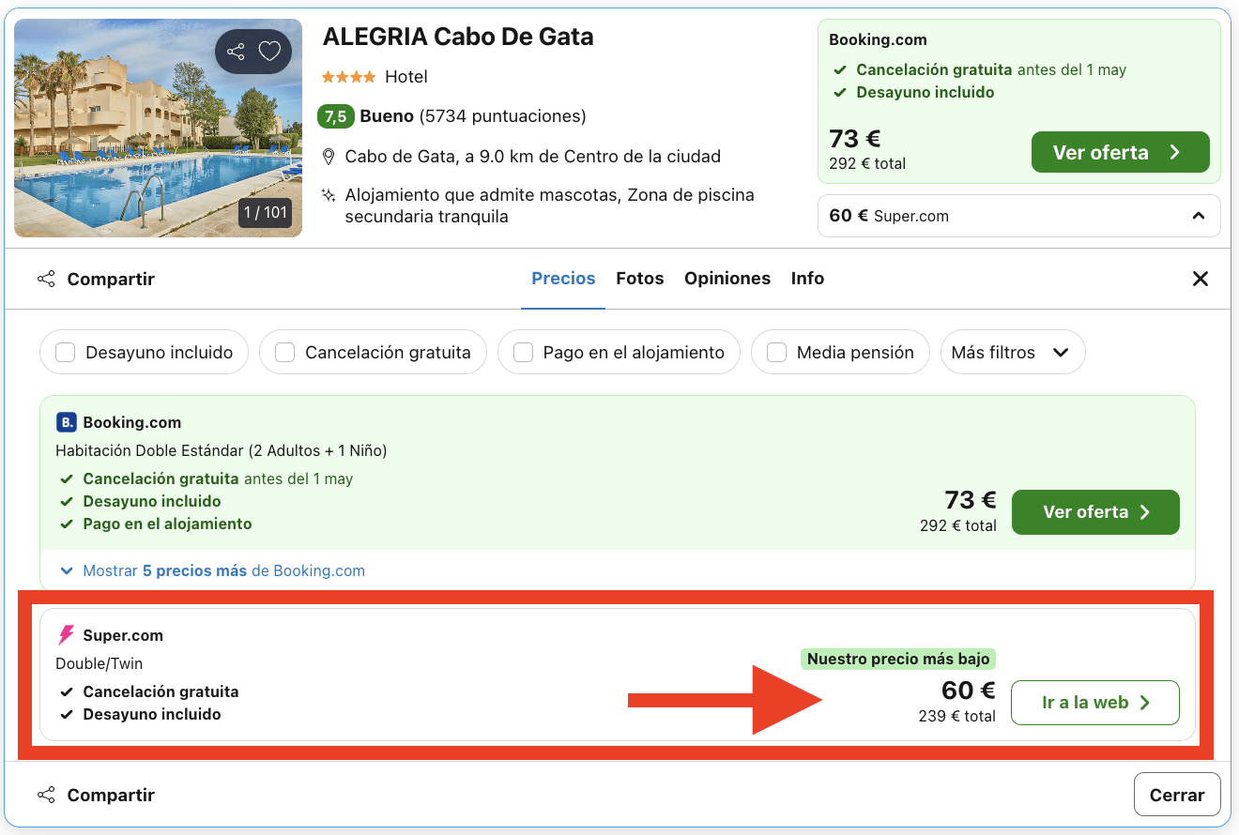Viewport: 1239px width, 835px height.
Task: Open the Opiniones tab
Action: [727, 279]
